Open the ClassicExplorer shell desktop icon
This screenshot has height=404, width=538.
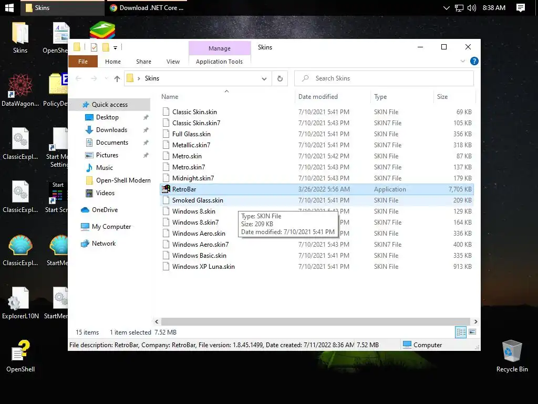[x=20, y=250]
